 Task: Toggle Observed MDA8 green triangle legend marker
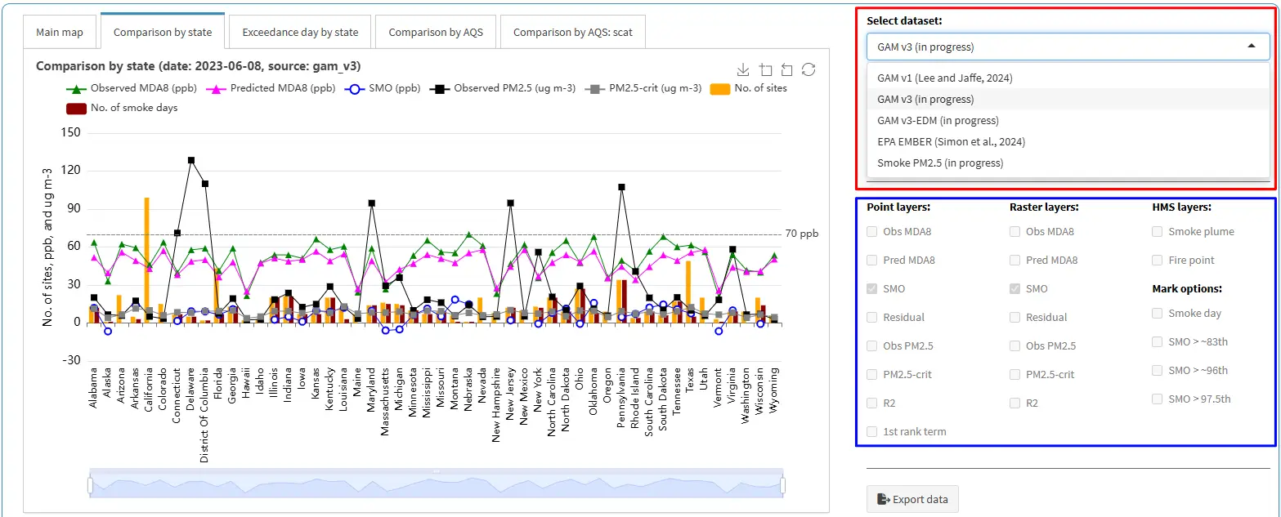point(76,88)
